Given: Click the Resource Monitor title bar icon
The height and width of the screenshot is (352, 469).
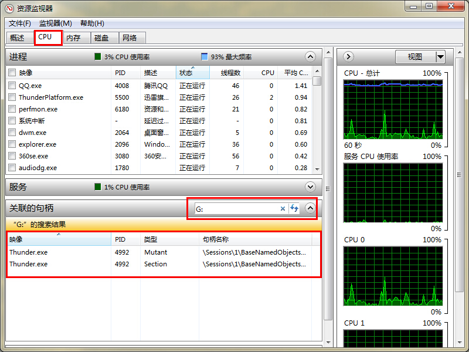Looking at the screenshot, I should pos(9,8).
